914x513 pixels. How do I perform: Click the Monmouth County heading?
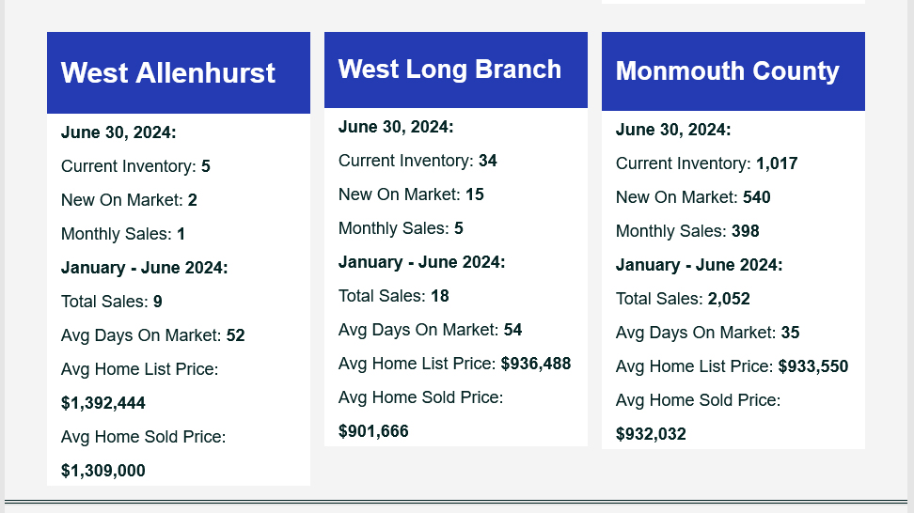click(728, 71)
